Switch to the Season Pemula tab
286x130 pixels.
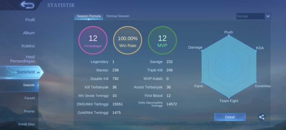89,16
